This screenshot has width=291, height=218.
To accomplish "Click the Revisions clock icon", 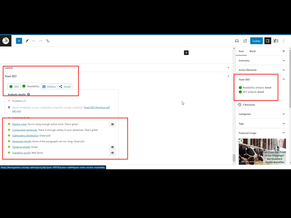I will click(239, 105).
